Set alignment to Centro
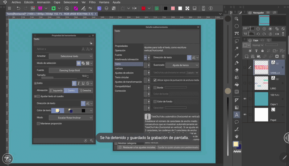289x166 pixels. pyautogui.click(x=71, y=90)
